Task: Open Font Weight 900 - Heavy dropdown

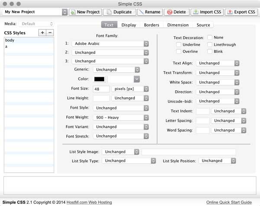Action: click(x=121, y=118)
